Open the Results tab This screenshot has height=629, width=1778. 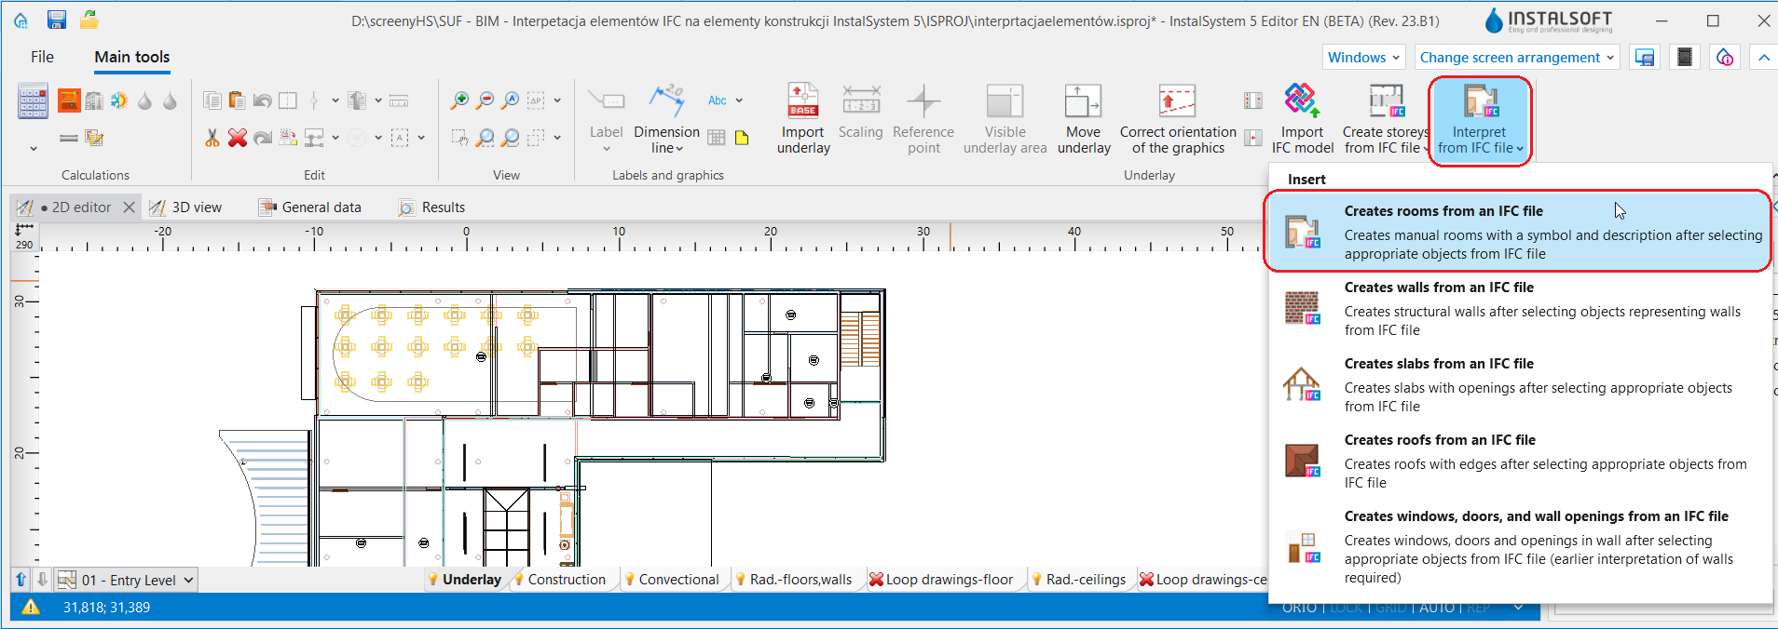(432, 207)
